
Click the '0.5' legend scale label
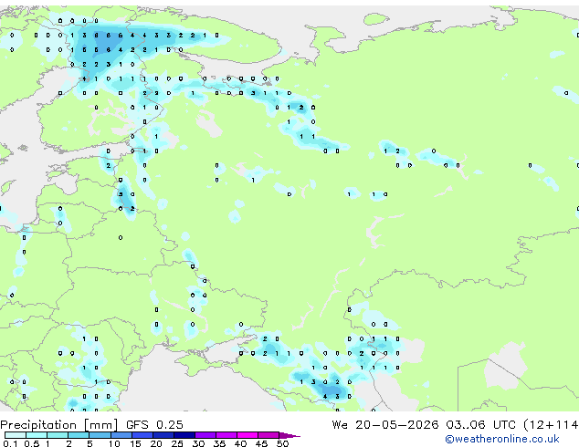[32, 443]
